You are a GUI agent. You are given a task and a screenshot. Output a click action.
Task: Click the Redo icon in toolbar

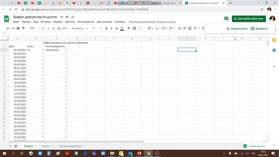(13, 28)
